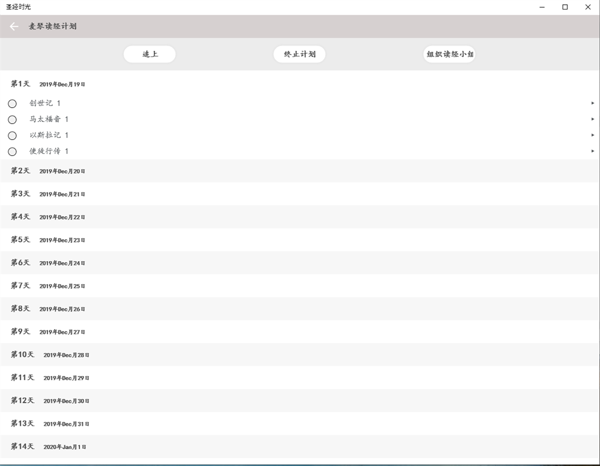600x466 pixels.
Task: Open 马太福音 1 via its arrow
Action: tap(592, 118)
